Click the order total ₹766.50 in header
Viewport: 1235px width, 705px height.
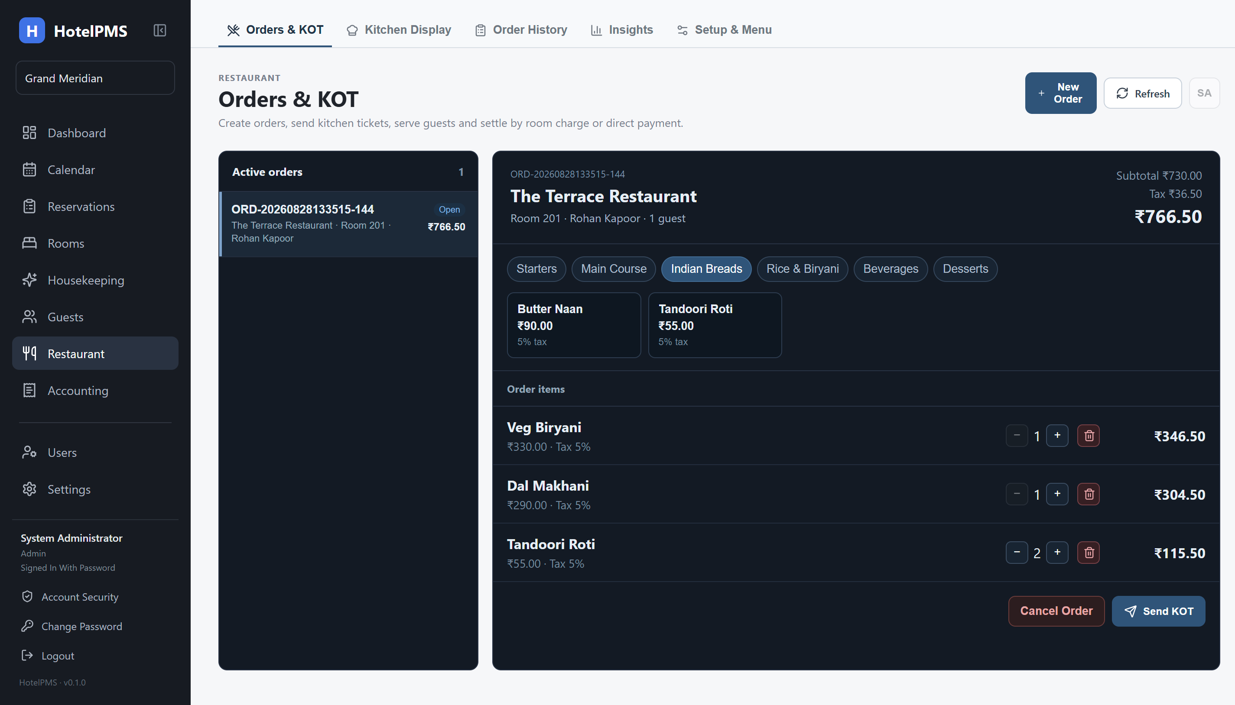(x=1168, y=217)
